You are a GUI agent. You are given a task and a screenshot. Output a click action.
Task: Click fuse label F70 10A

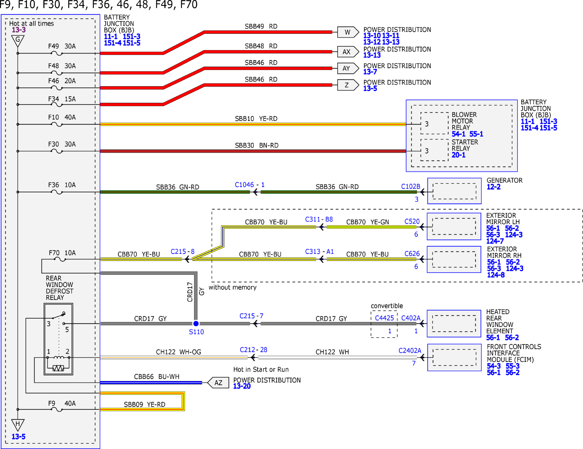[x=62, y=253]
